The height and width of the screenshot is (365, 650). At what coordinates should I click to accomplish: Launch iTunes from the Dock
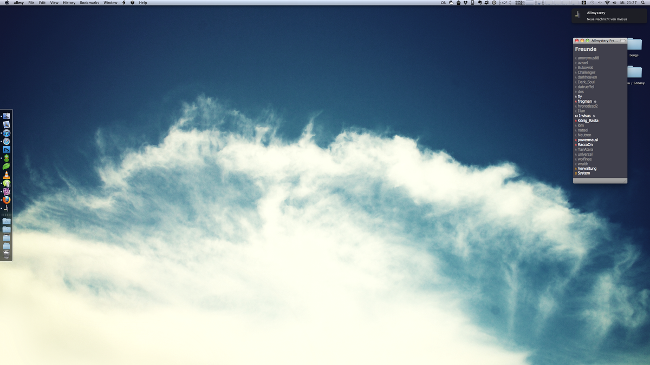tap(6, 133)
